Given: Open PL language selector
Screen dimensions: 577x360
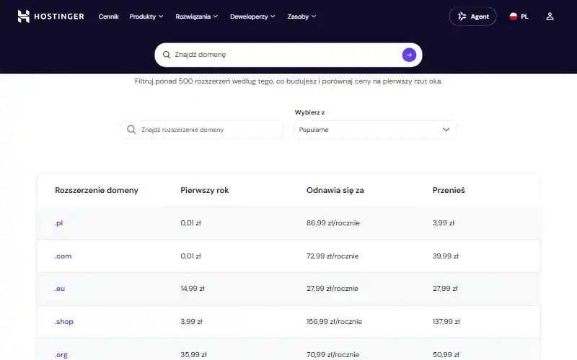Looking at the screenshot, I should pos(519,16).
